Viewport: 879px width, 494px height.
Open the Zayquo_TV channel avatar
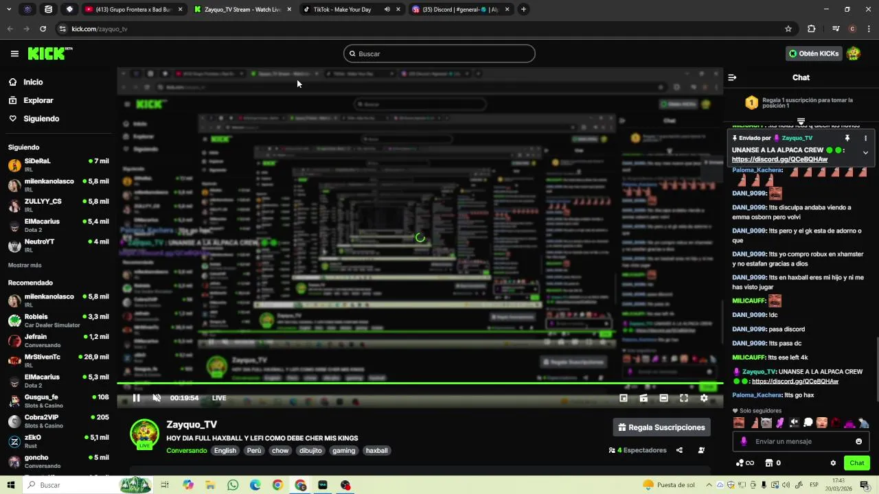pos(144,434)
